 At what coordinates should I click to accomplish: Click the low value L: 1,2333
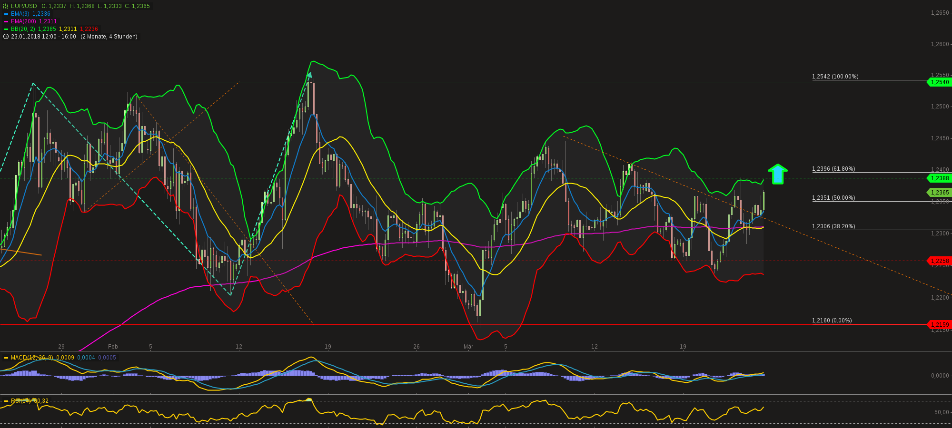point(109,6)
